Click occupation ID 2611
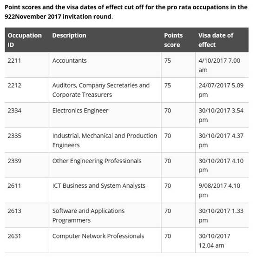 pos(14,186)
